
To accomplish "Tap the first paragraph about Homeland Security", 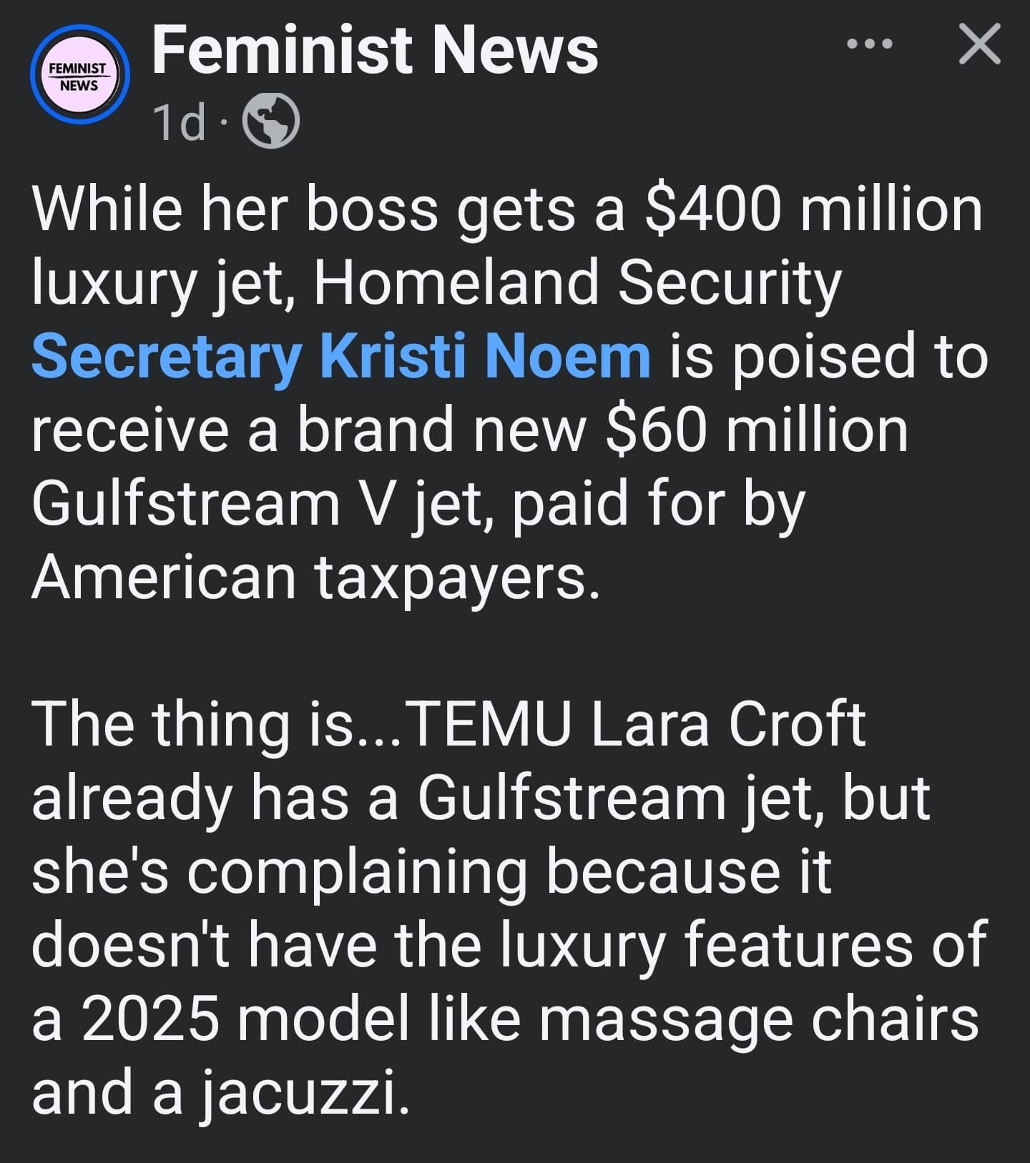I will [509, 392].
